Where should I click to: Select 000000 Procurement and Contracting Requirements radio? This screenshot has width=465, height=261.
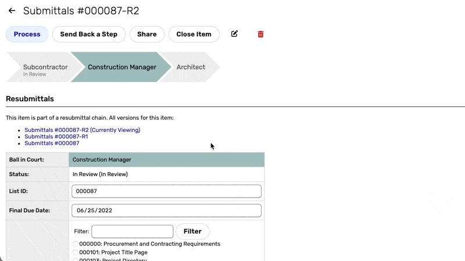click(76, 244)
